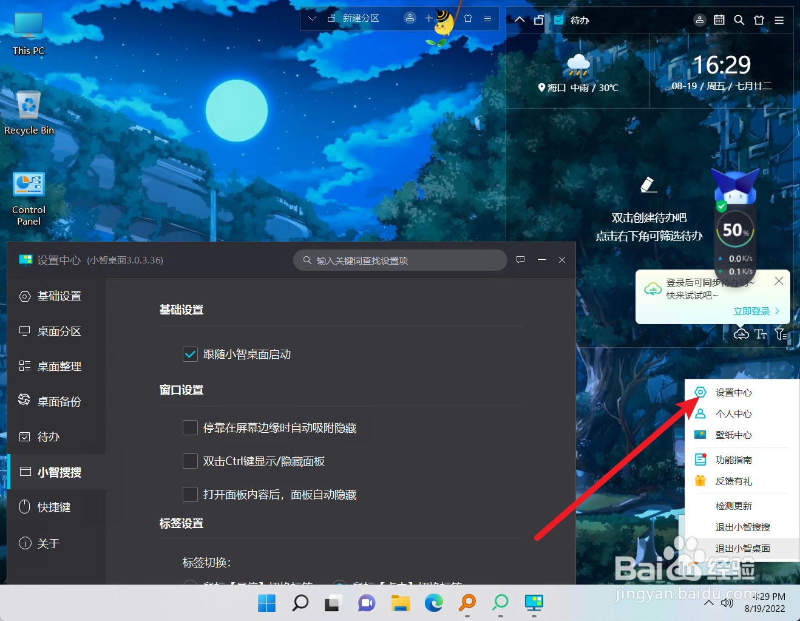Click the search icon in 待办 panel header
This screenshot has height=621, width=800.
(739, 19)
